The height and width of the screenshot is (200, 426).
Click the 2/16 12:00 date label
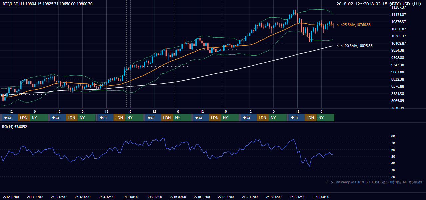(x=202, y=197)
